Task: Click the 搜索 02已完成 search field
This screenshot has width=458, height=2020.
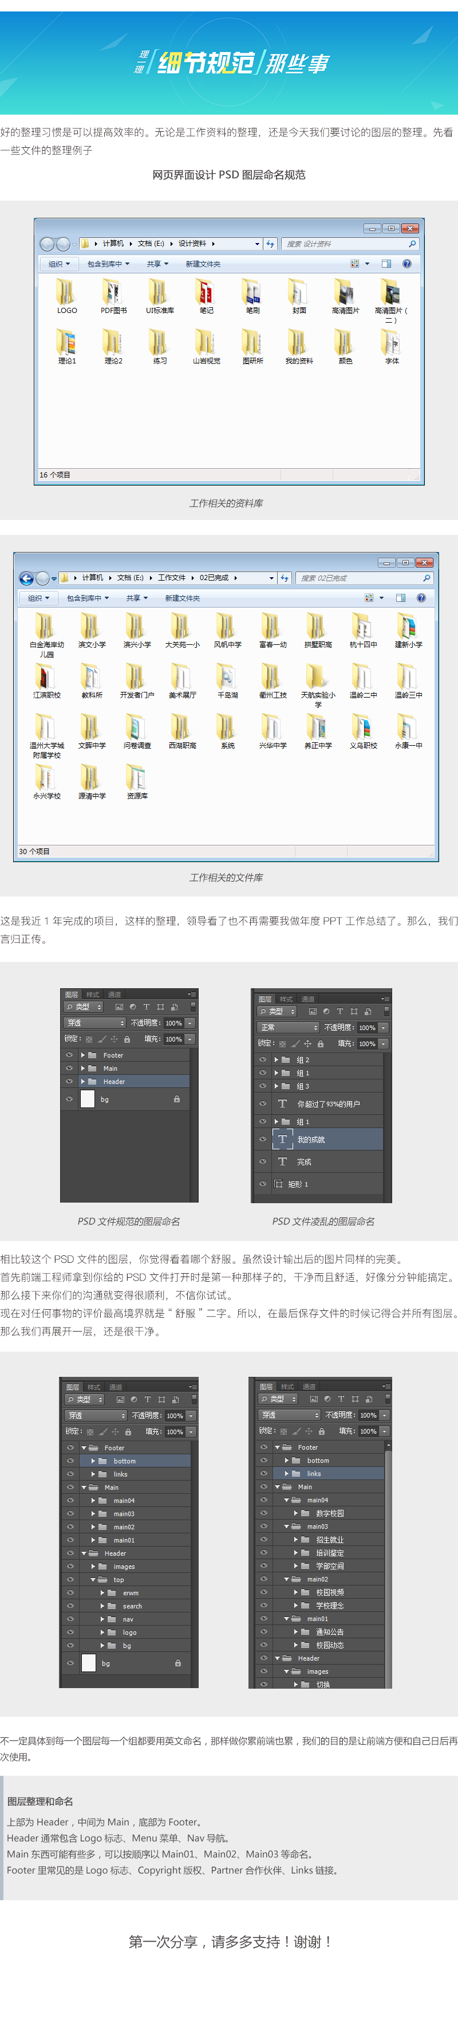Action: (364, 578)
